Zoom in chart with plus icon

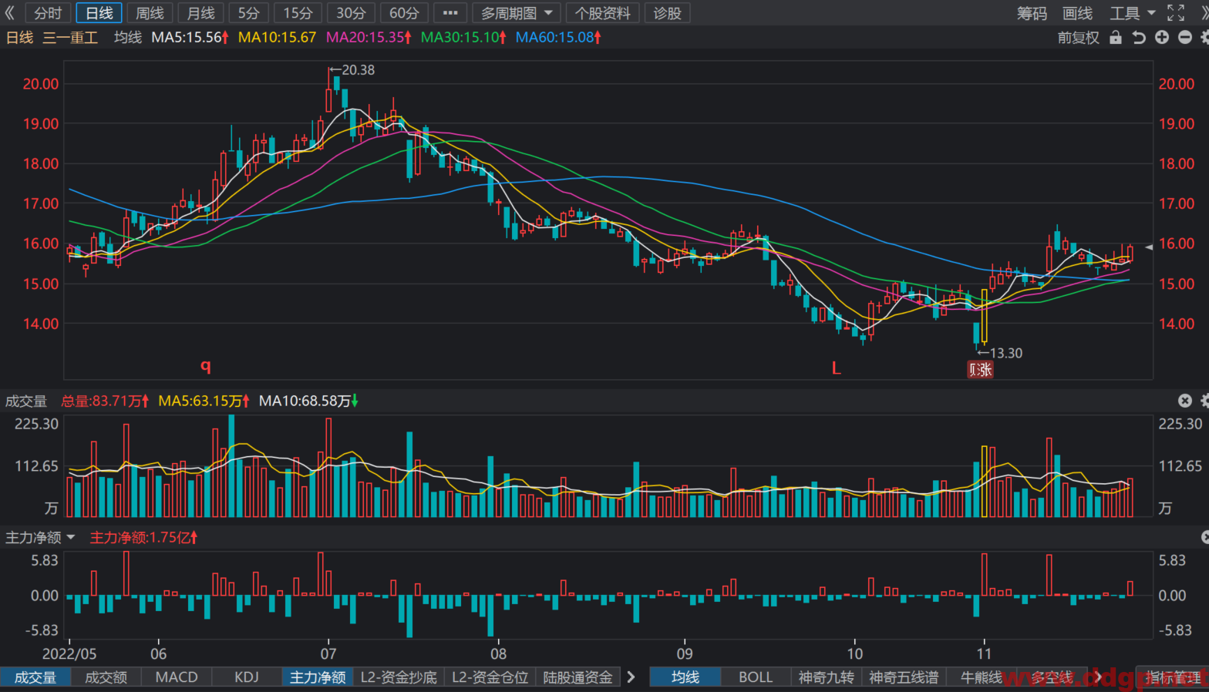click(x=1162, y=37)
